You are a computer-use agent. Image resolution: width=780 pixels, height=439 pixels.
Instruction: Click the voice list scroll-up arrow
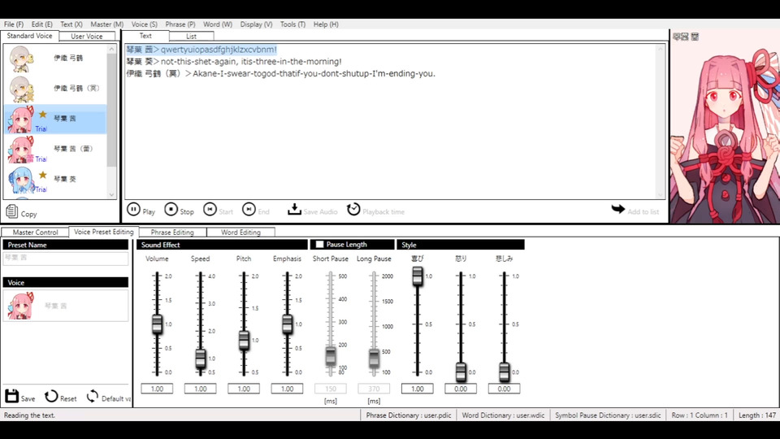click(x=111, y=48)
